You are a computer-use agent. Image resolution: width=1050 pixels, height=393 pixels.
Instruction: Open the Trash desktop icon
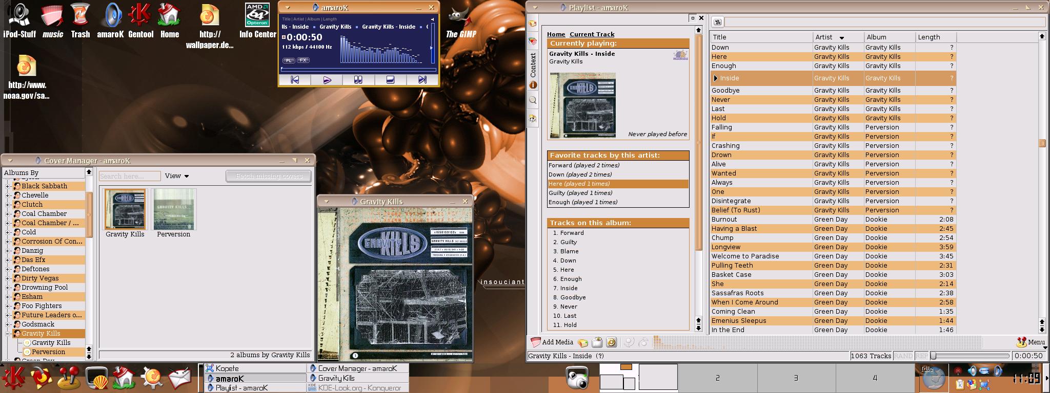pyautogui.click(x=80, y=20)
